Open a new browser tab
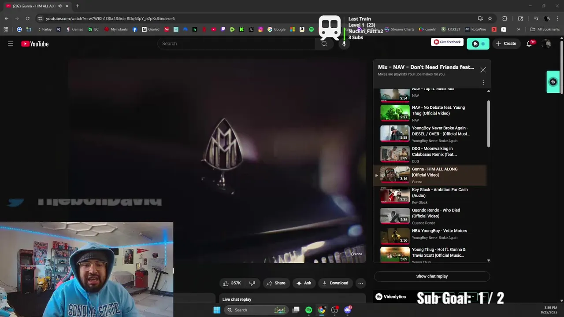Image resolution: width=564 pixels, height=317 pixels. click(77, 6)
